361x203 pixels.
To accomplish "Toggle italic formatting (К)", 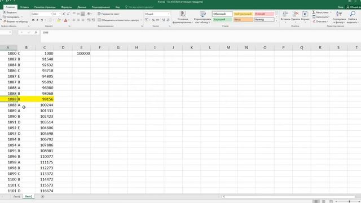I will pos(38,20).
